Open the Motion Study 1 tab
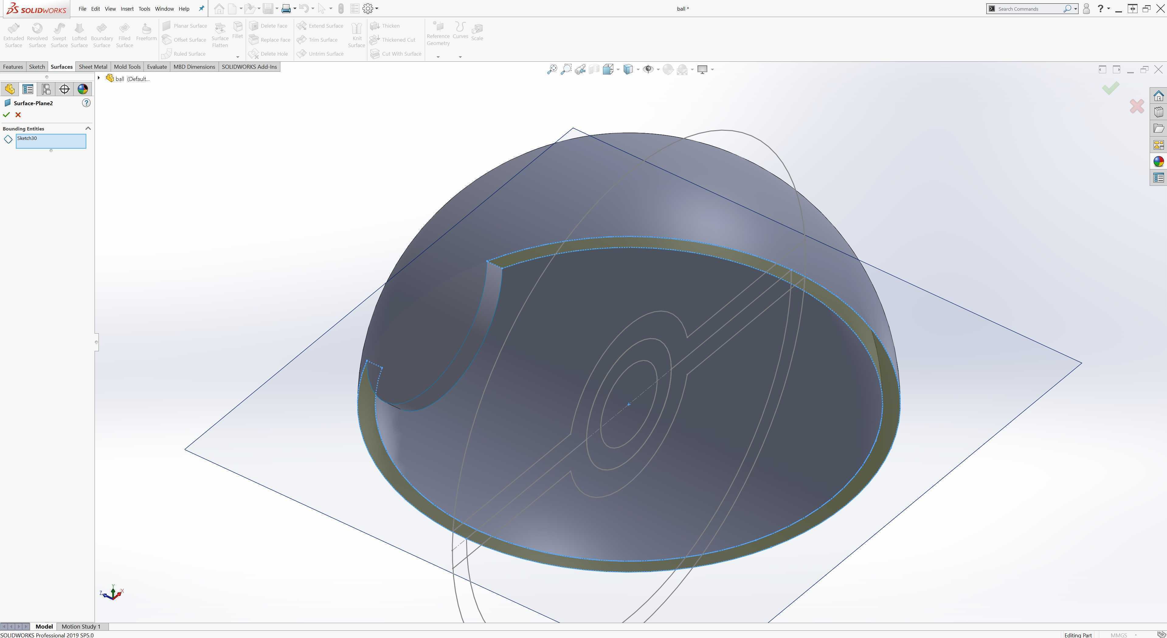1167x638 pixels. pyautogui.click(x=81, y=626)
